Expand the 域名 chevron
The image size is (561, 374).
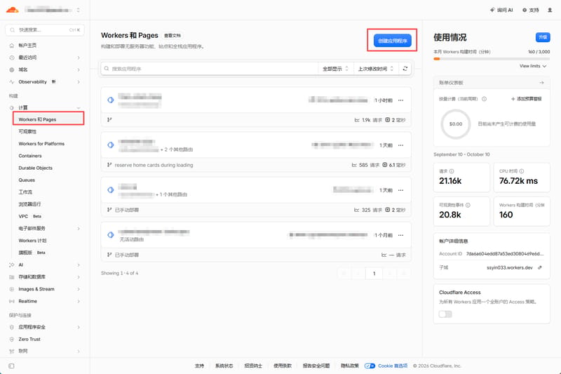[79, 69]
